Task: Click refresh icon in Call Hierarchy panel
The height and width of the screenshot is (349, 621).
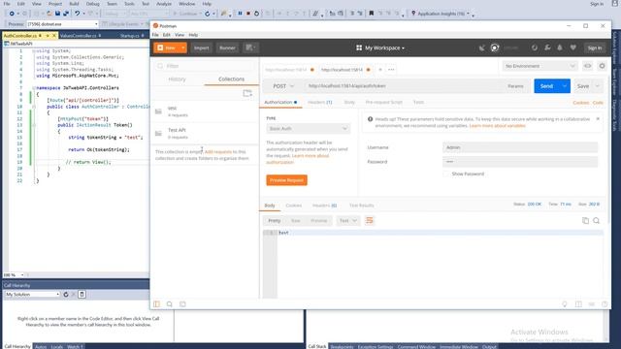Action: [66, 295]
